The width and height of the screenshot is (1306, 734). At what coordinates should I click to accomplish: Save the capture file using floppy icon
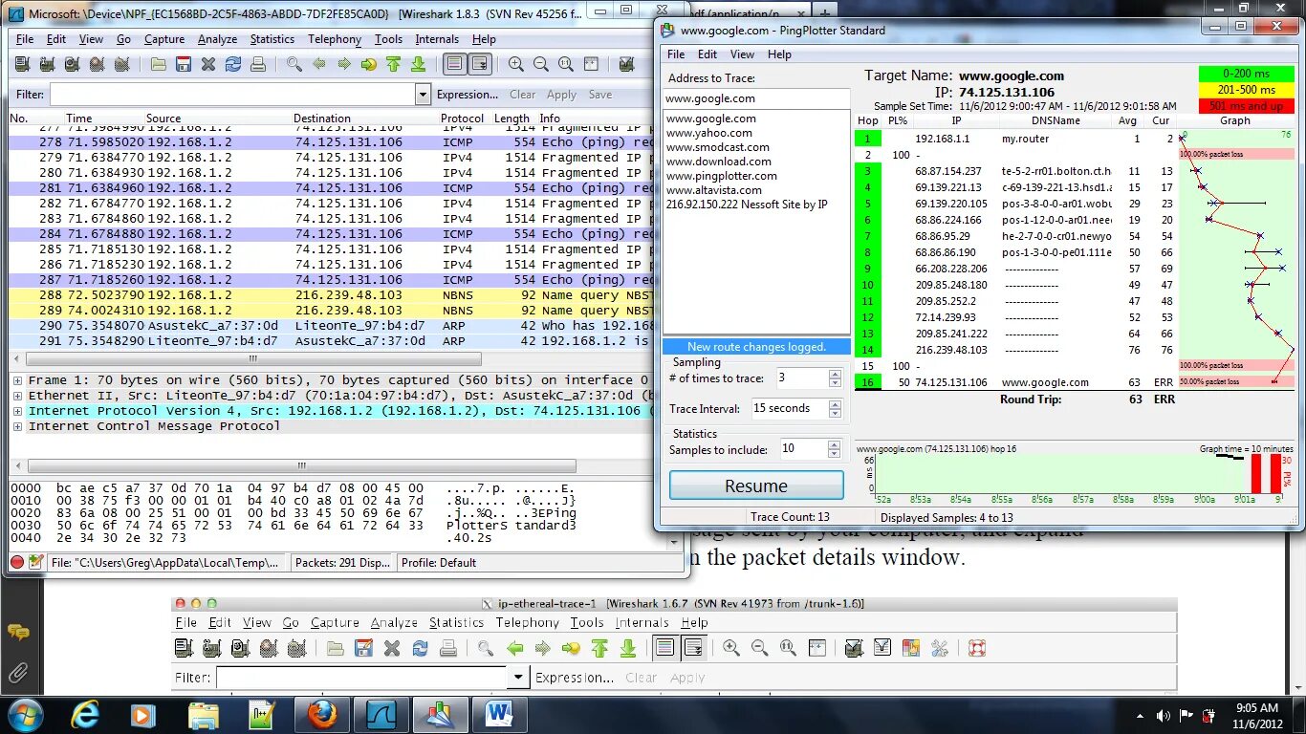click(x=184, y=64)
